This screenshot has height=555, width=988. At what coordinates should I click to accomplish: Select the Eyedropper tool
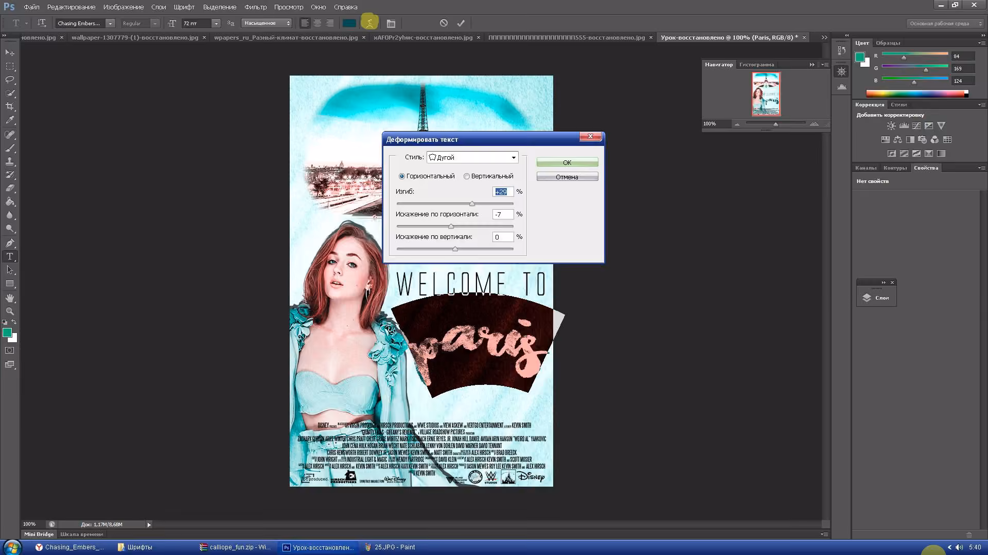[10, 120]
